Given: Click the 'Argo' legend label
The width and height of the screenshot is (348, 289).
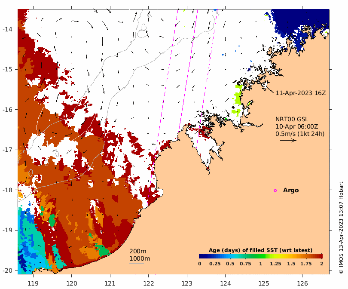Looking at the screenshot, I should coord(291,191).
